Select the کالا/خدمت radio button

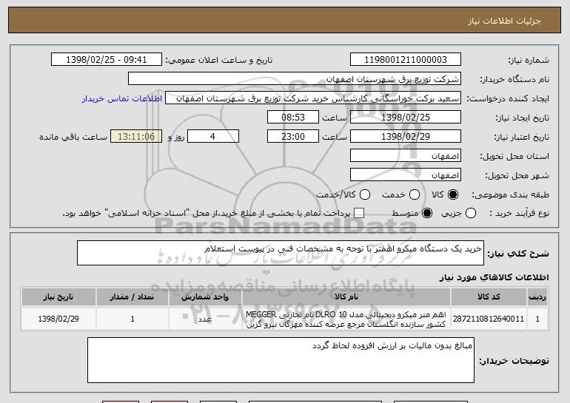pos(365,194)
